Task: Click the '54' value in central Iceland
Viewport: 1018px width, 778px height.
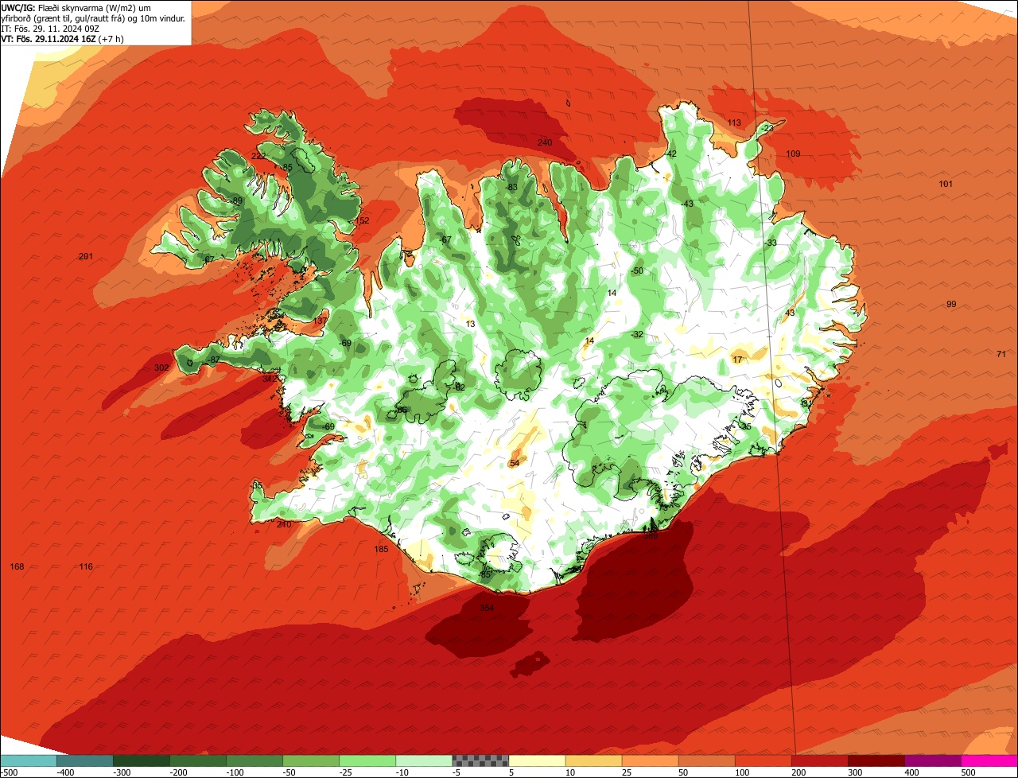Action: pos(515,463)
